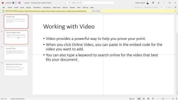Open the Record ribbon tab
Image resolution: width=178 pixels, height=100 pixels.
(x=65, y=7)
